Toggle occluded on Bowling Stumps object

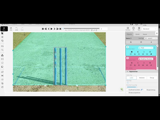[139, 65]
